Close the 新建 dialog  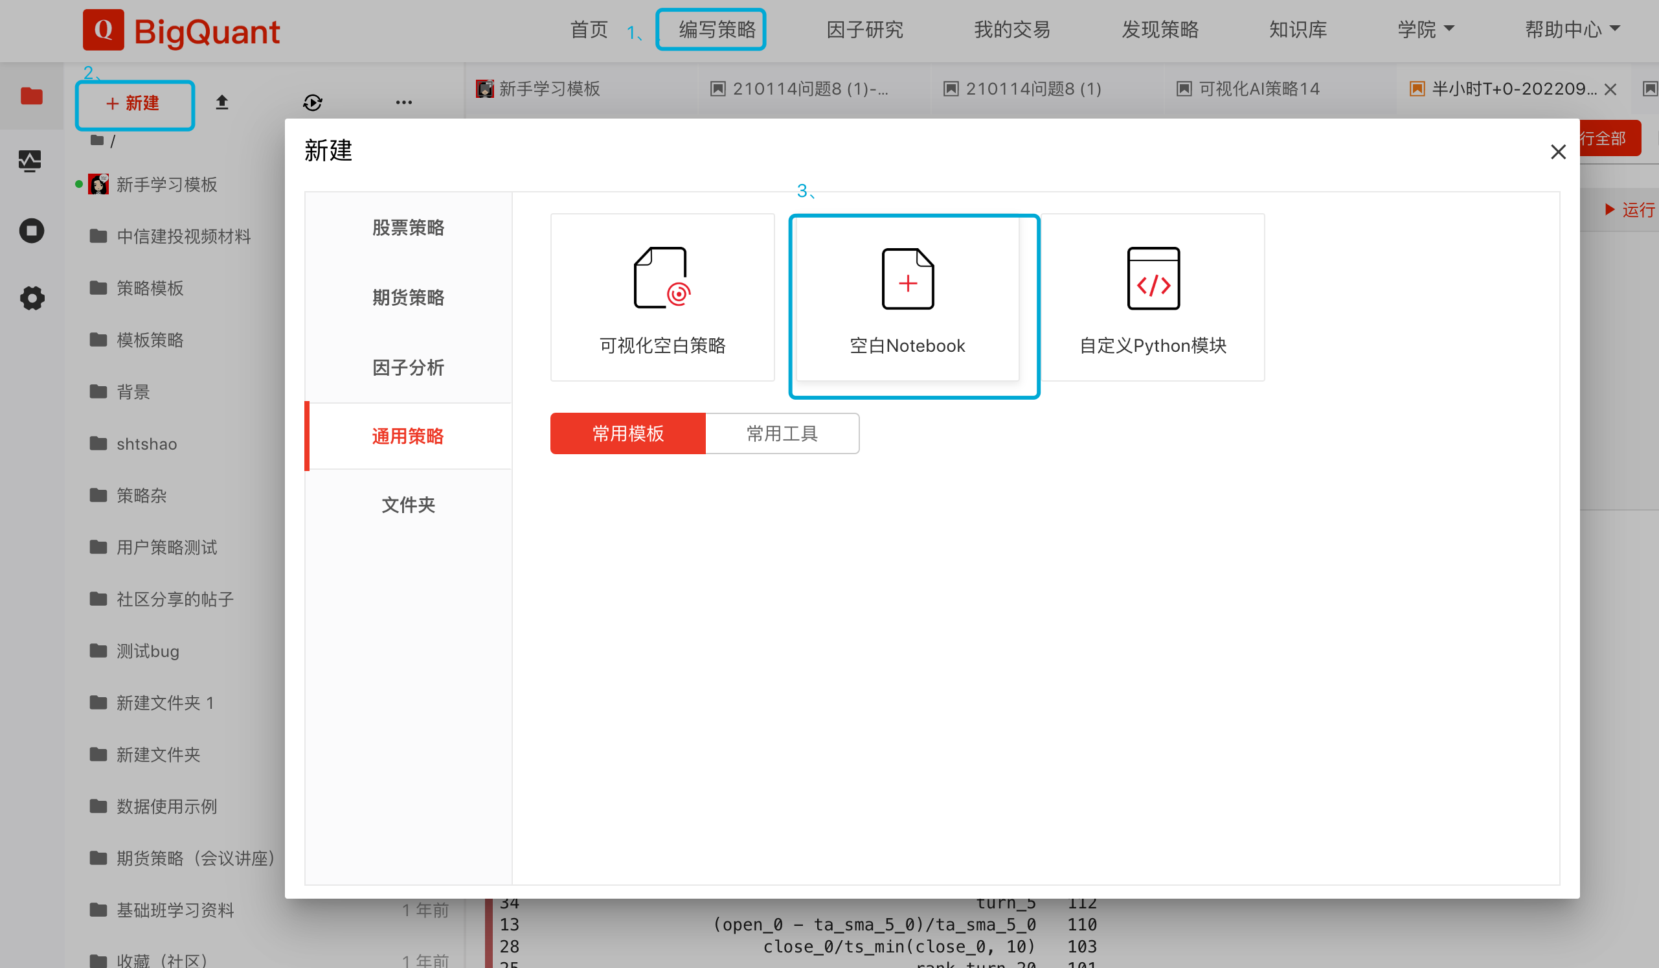pos(1557,152)
